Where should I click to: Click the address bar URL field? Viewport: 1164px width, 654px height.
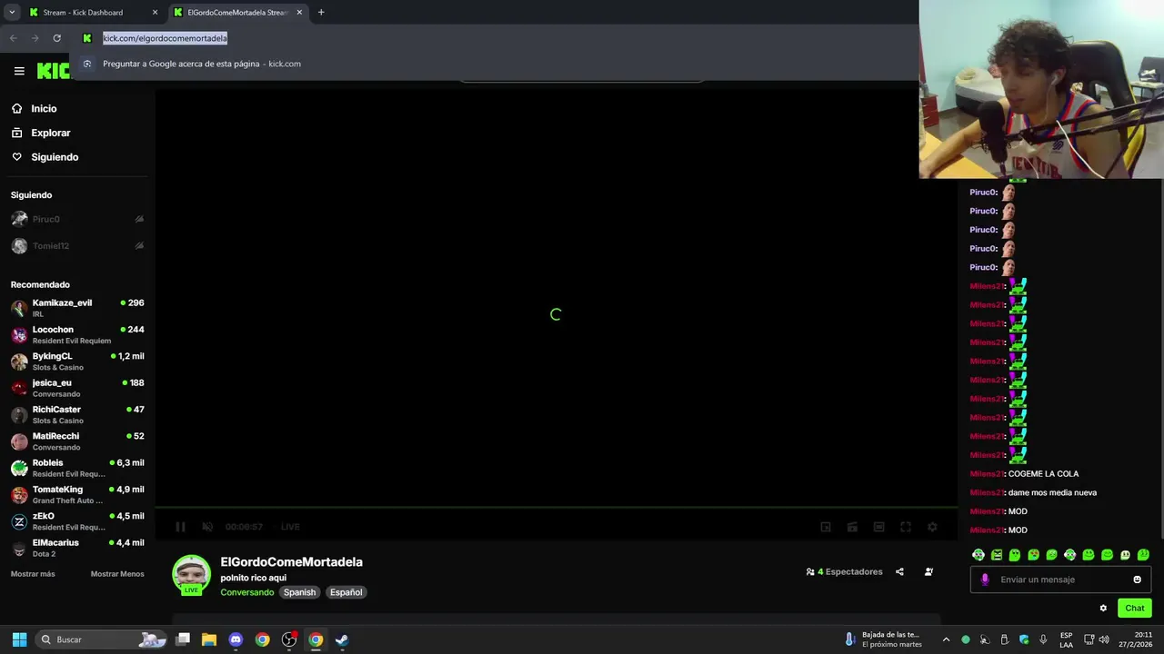click(165, 38)
